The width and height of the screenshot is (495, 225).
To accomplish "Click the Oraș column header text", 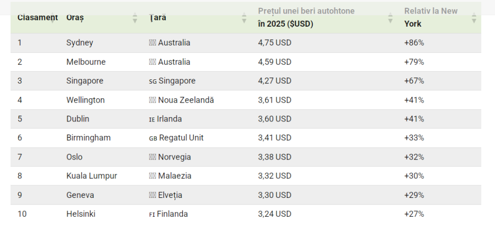I will coord(75,17).
